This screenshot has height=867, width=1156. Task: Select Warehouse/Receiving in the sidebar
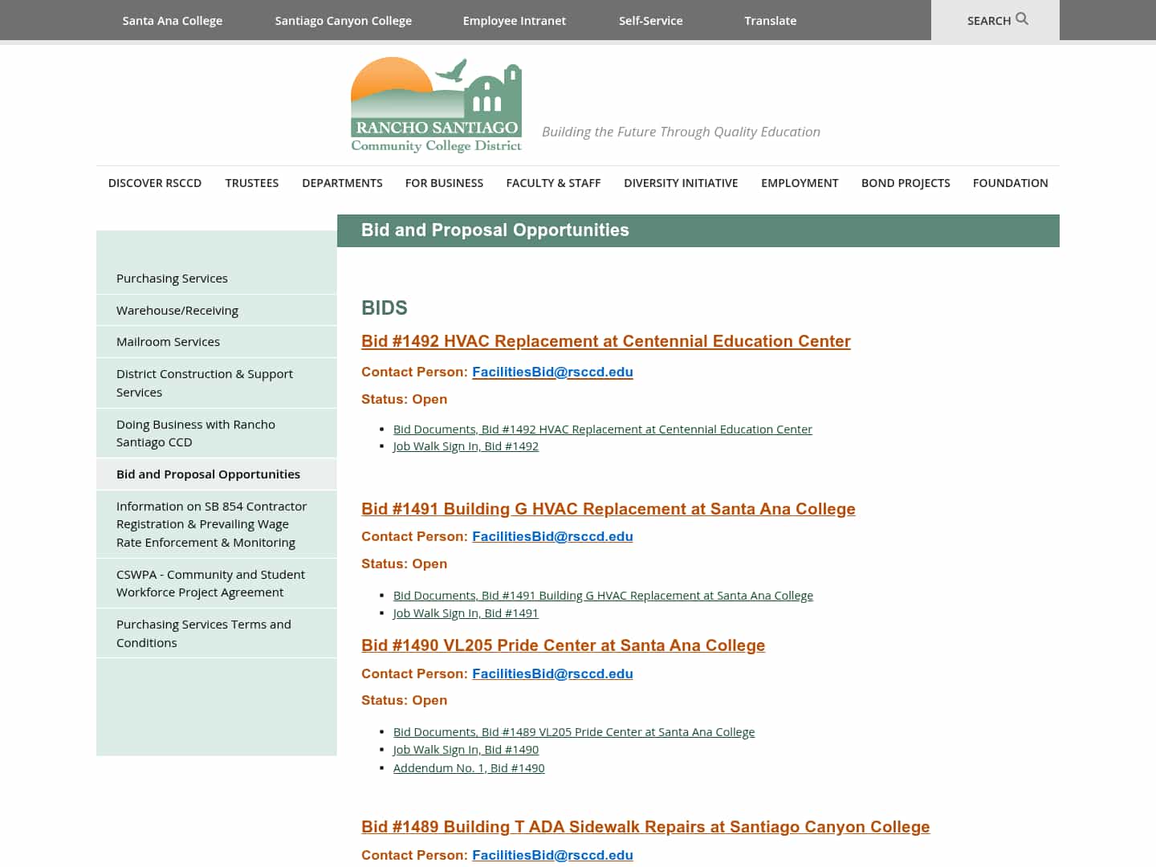[177, 310]
